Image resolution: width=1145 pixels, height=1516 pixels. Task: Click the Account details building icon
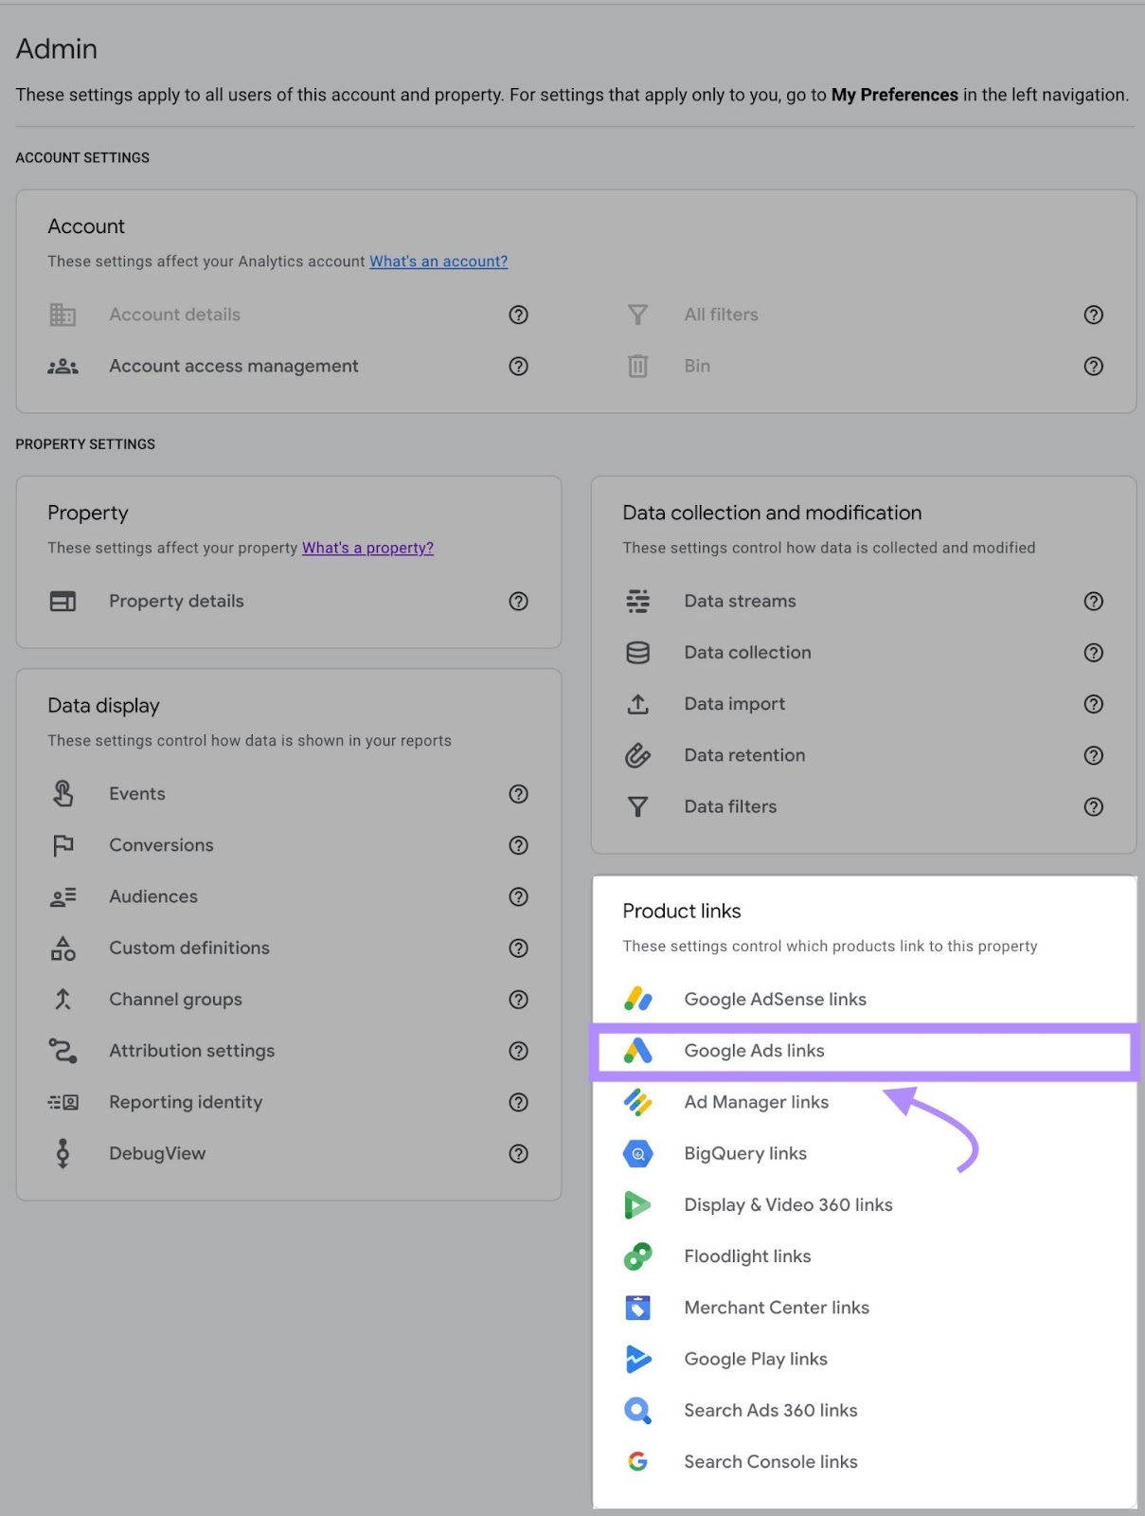point(63,315)
